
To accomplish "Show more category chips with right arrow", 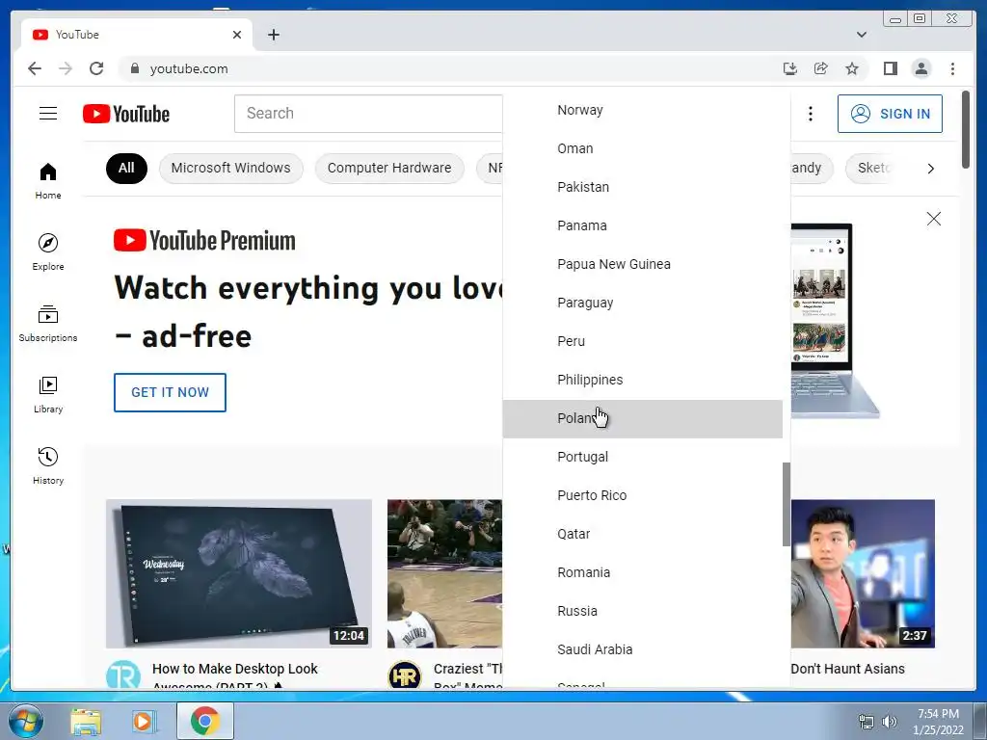I will point(930,169).
